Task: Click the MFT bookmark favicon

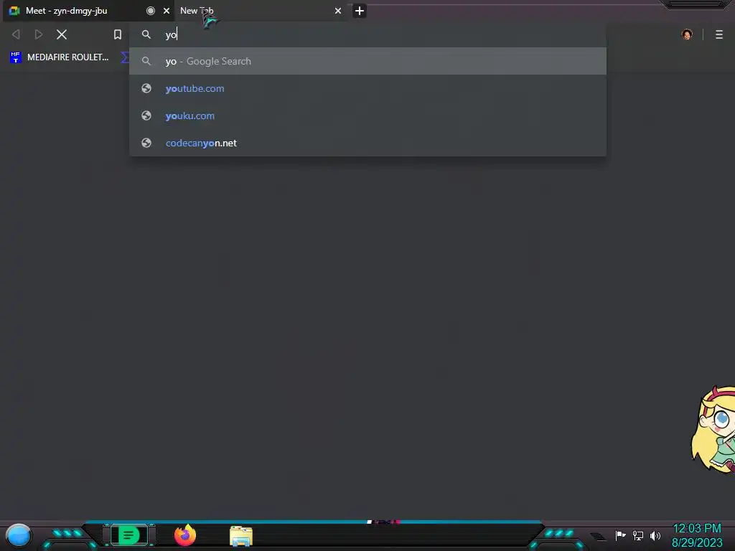Action: click(16, 57)
